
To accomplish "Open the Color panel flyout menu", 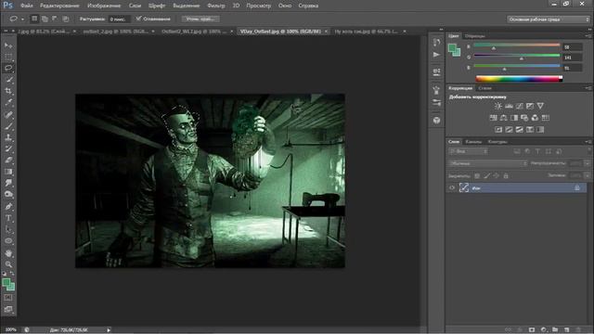I will 588,36.
